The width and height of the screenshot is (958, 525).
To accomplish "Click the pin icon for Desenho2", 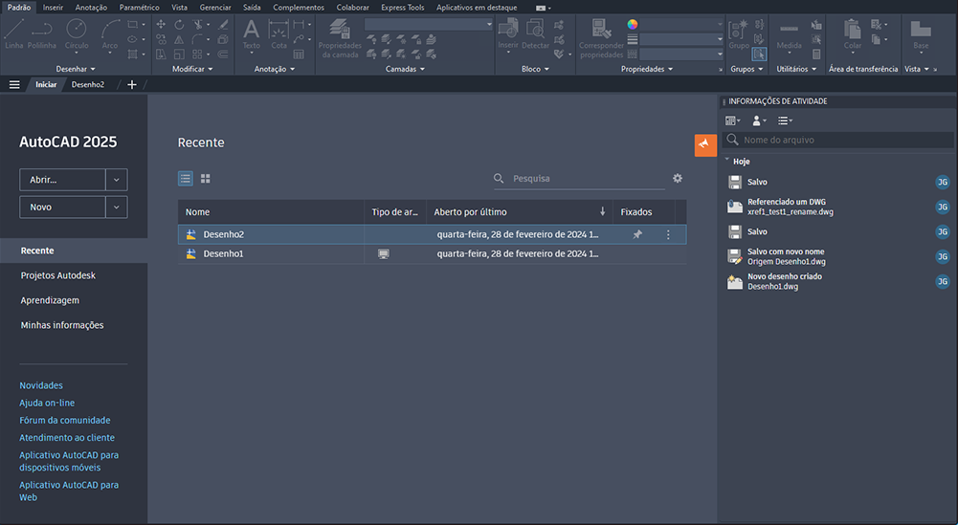I will [x=637, y=234].
